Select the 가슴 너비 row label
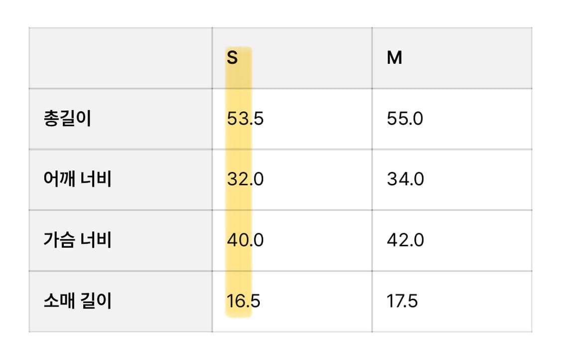Image resolution: width=561 pixels, height=362 pixels. pos(77,241)
